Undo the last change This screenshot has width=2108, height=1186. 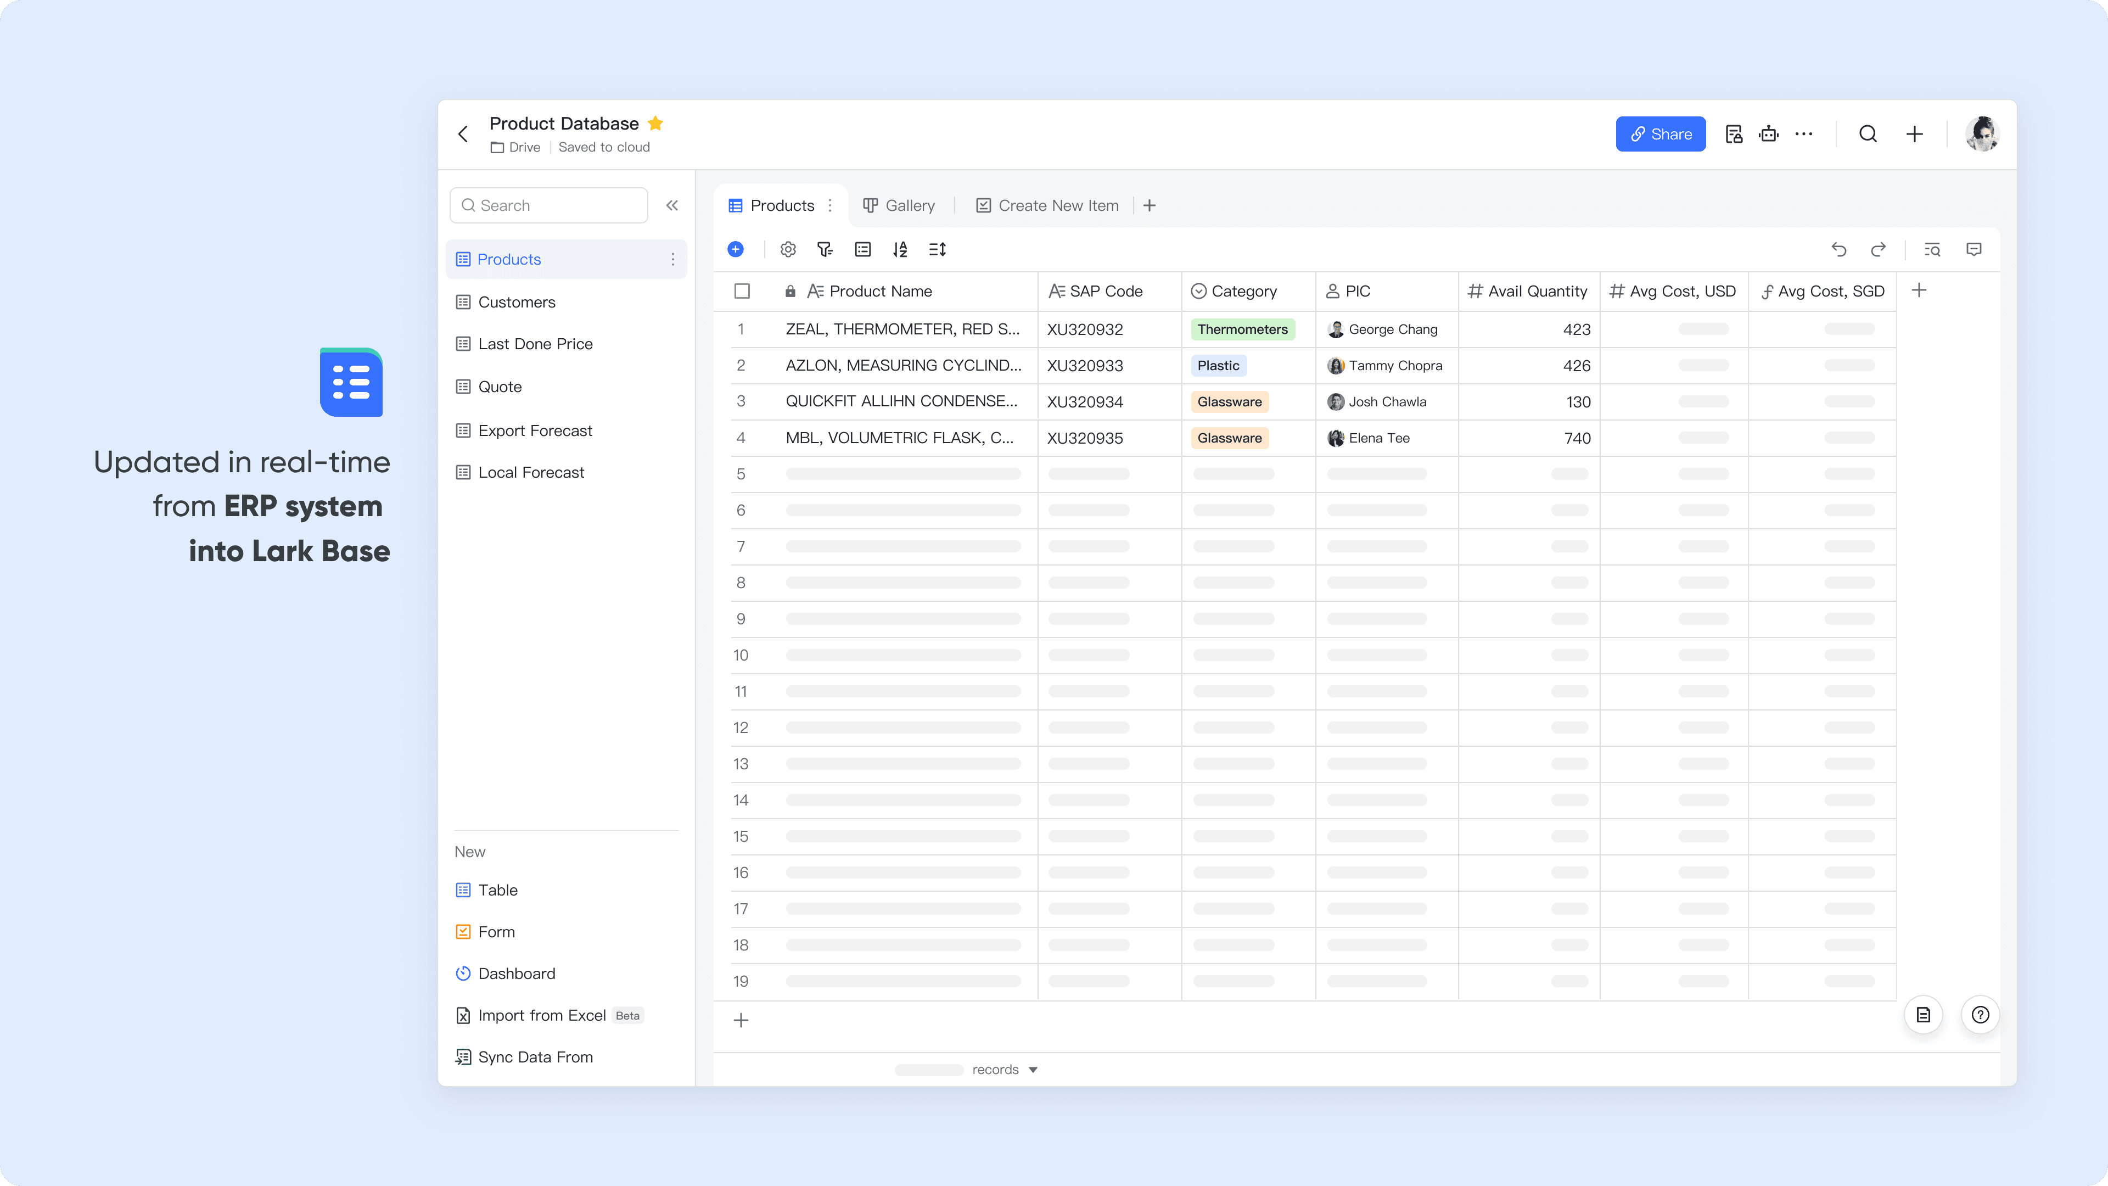click(1839, 250)
